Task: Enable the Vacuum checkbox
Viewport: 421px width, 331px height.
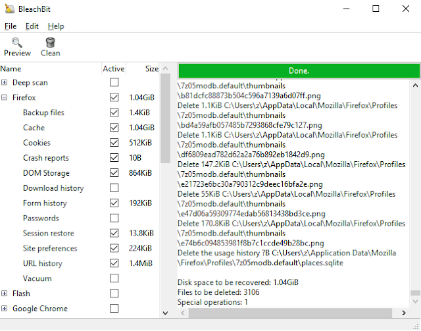Action: click(x=114, y=278)
